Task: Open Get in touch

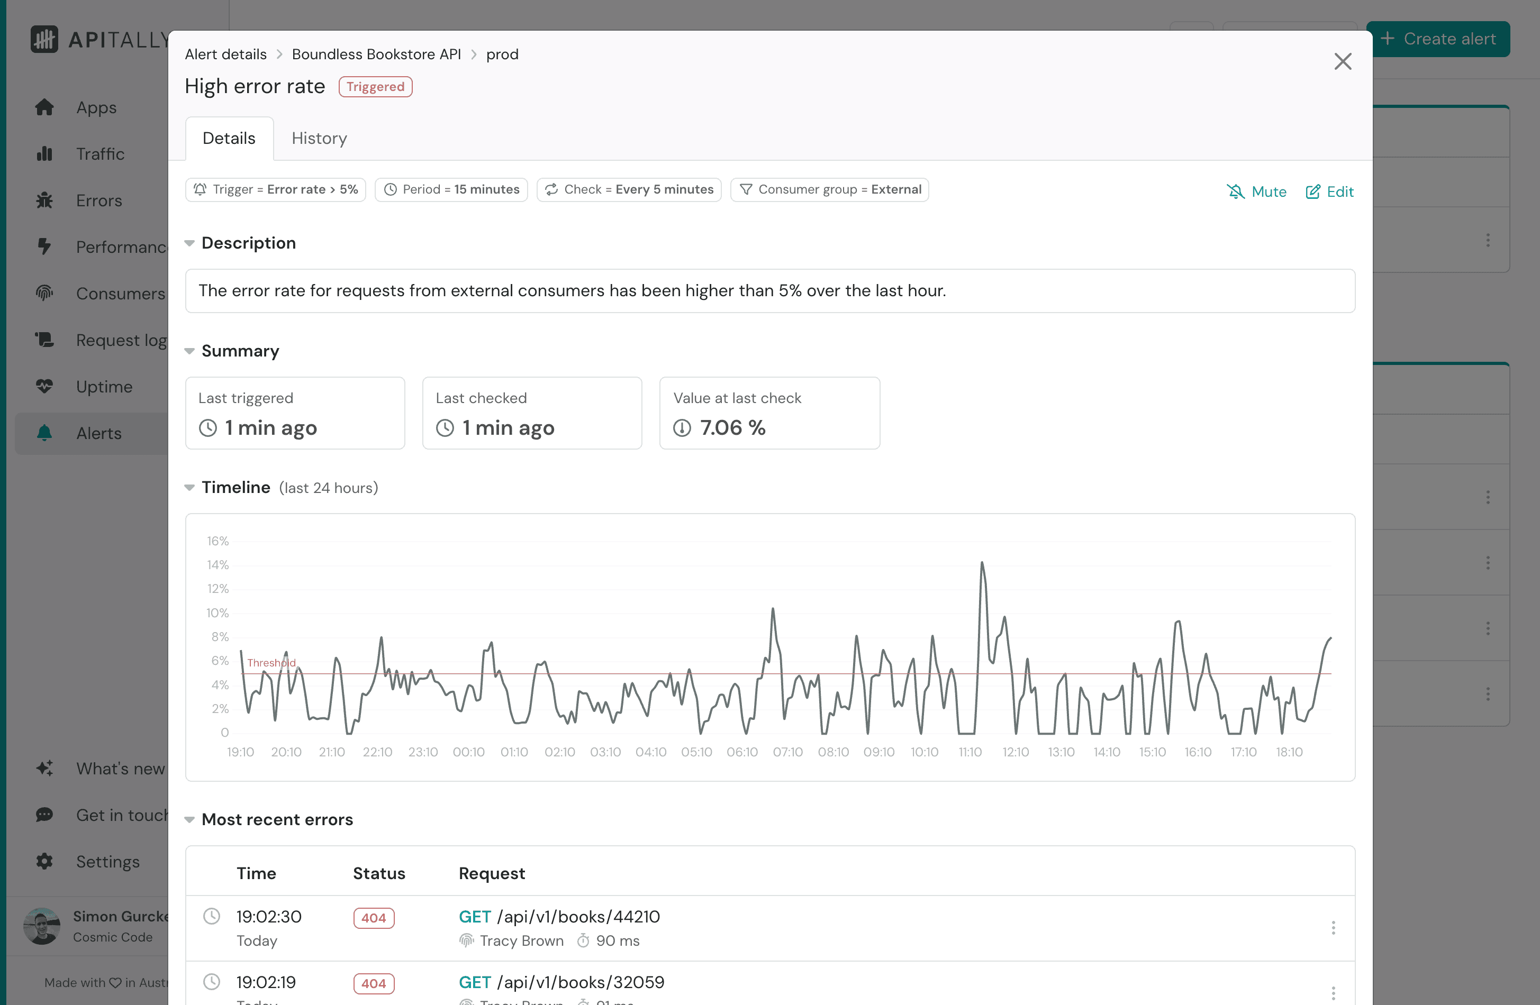Action: tap(119, 815)
